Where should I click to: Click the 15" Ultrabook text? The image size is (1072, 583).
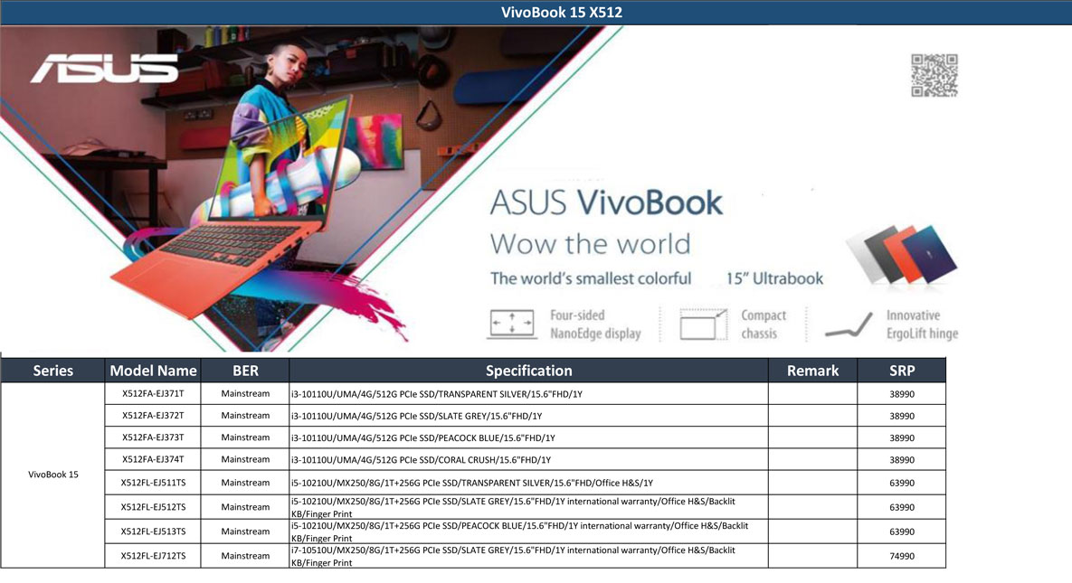(774, 278)
